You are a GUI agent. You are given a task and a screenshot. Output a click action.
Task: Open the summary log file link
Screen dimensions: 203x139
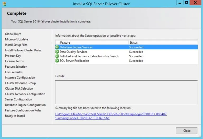coord(111,116)
